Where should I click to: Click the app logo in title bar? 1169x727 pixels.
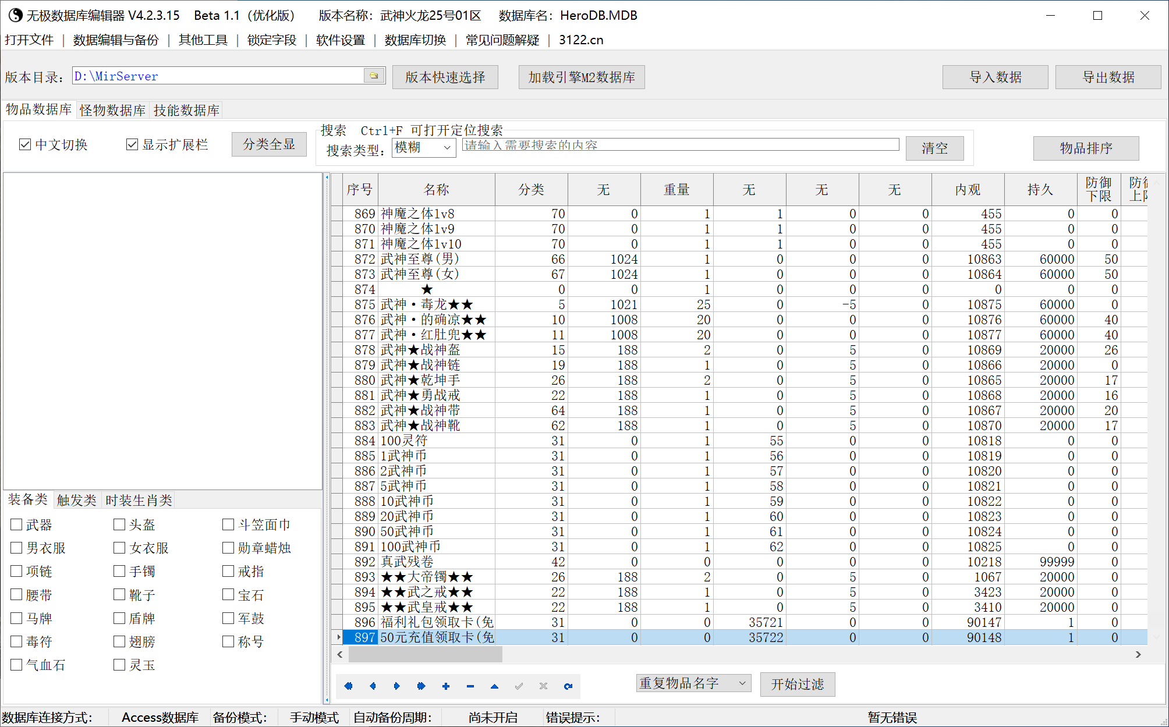click(16, 15)
